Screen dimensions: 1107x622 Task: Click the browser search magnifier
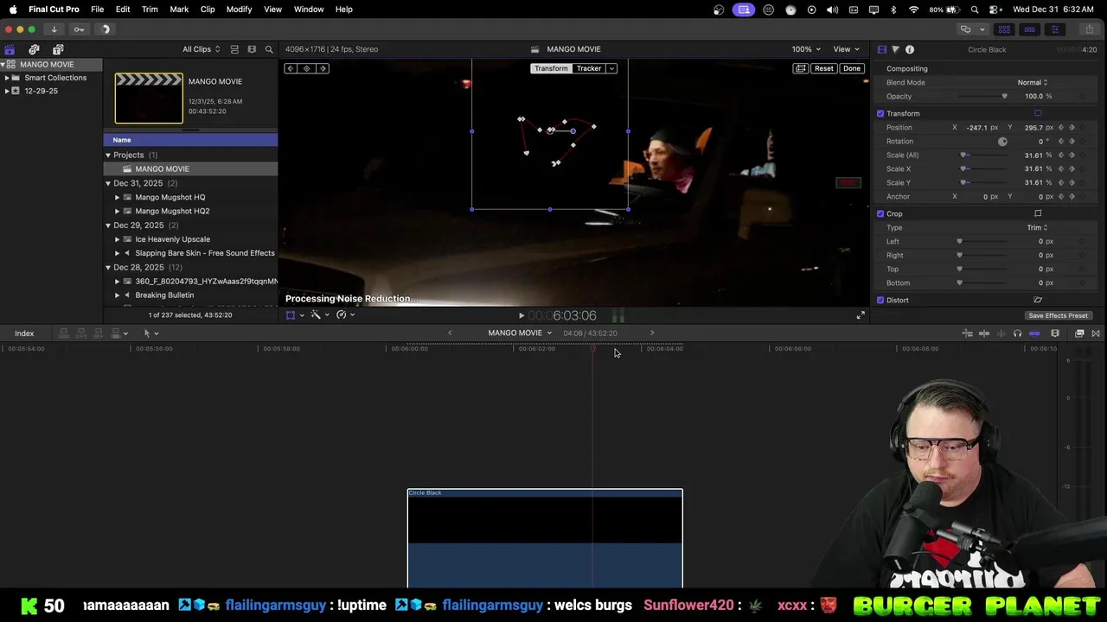pyautogui.click(x=269, y=49)
